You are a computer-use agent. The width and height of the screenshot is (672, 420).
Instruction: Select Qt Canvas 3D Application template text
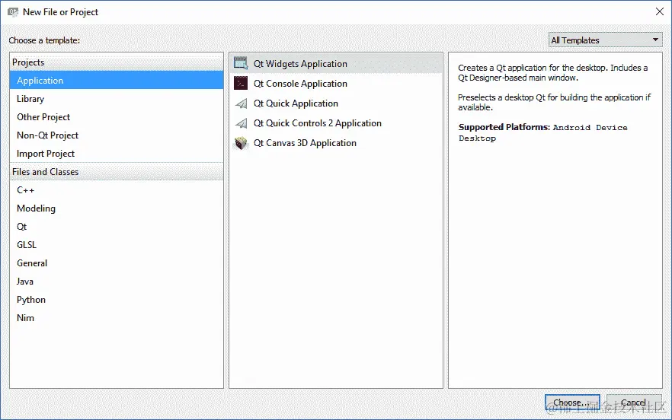point(305,143)
